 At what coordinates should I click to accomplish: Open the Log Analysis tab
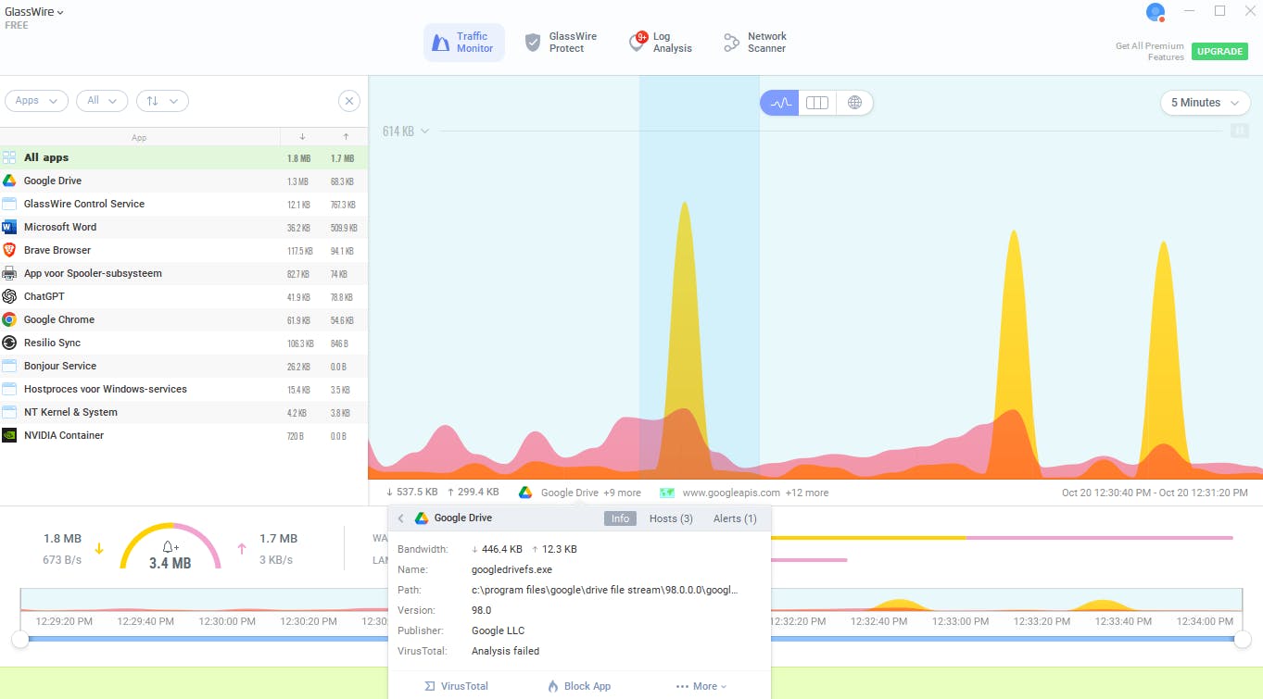point(661,43)
